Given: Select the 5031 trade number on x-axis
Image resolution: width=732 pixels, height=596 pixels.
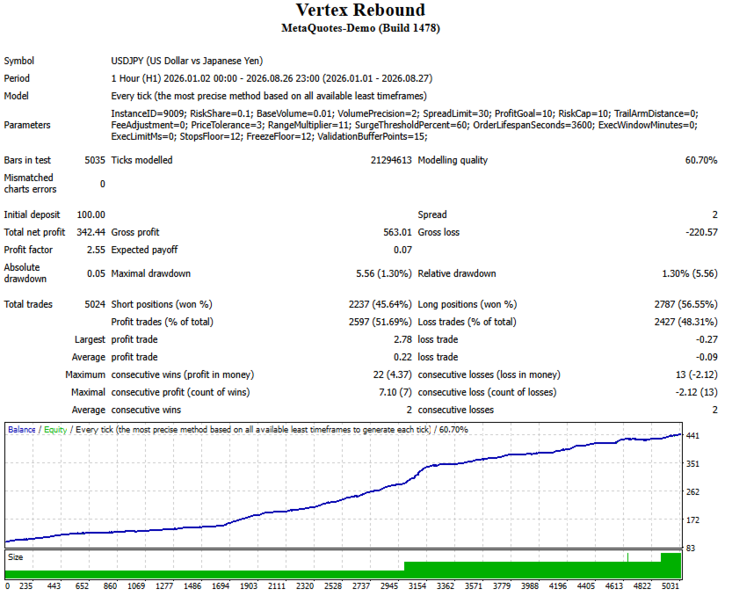Looking at the screenshot, I should pos(670,585).
